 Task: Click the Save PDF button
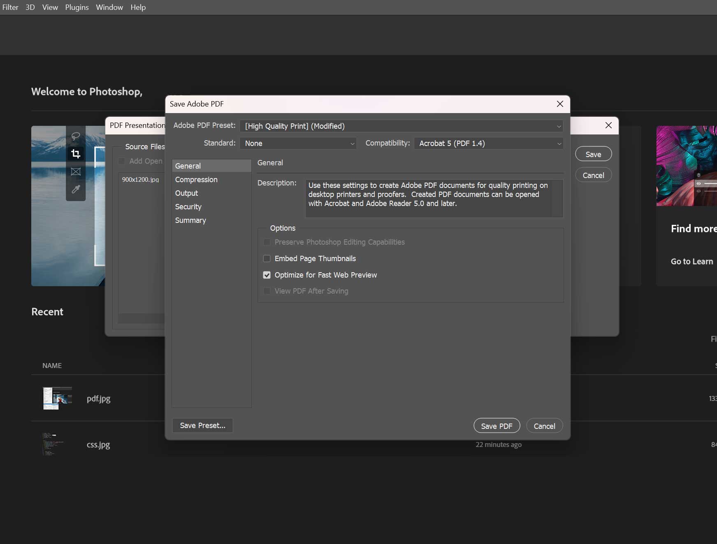[x=497, y=426]
